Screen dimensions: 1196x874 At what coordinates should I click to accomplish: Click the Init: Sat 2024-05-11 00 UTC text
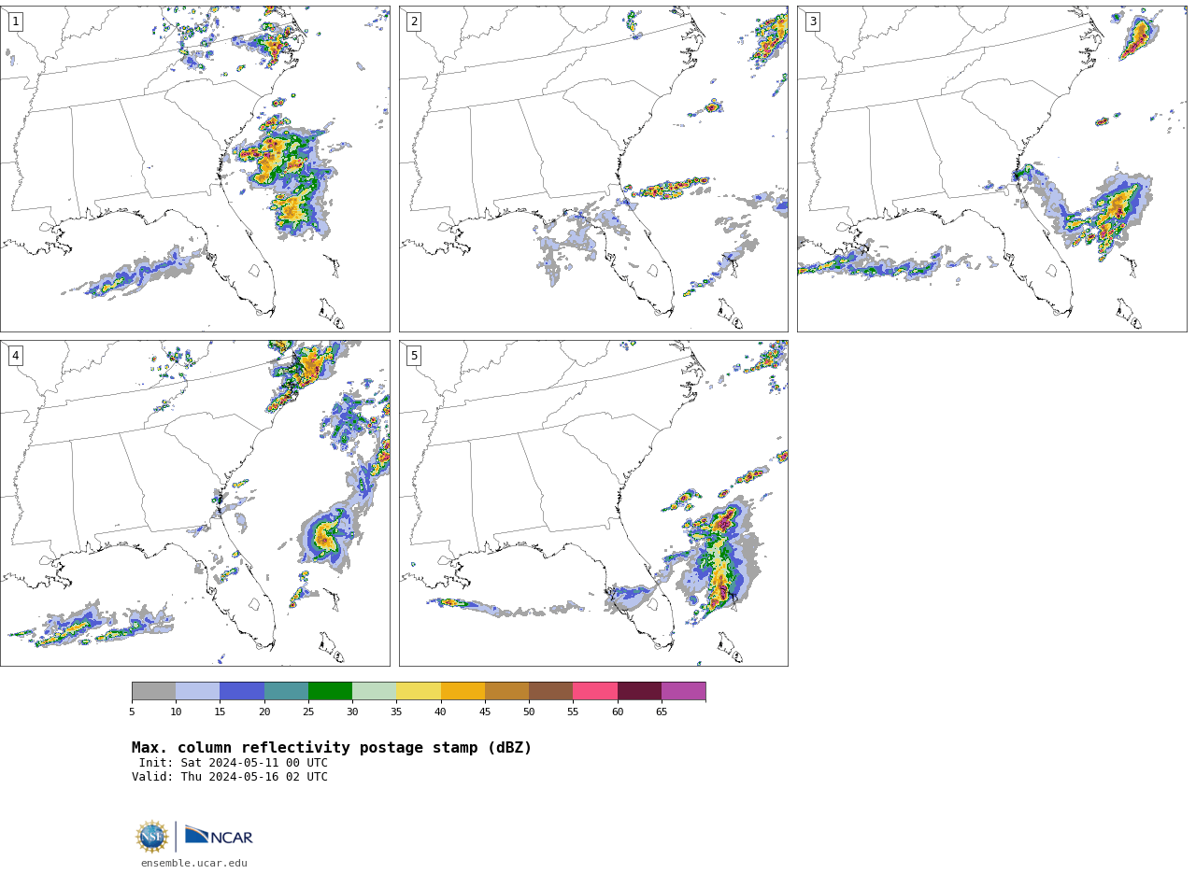pos(234,763)
